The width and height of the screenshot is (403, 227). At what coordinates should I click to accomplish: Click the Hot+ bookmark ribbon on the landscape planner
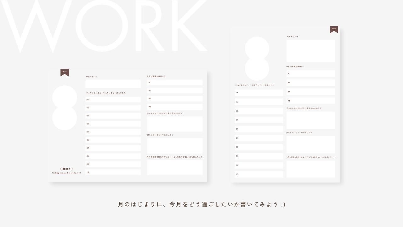65,72
